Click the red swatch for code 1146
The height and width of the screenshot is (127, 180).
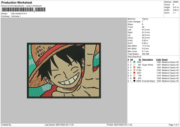(134, 73)
